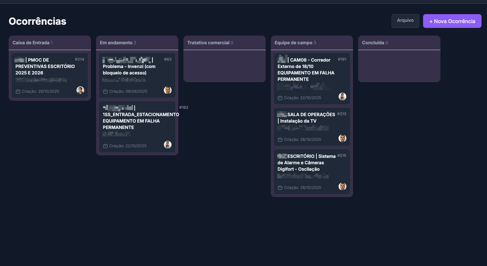Open the Arquivo view

click(405, 21)
